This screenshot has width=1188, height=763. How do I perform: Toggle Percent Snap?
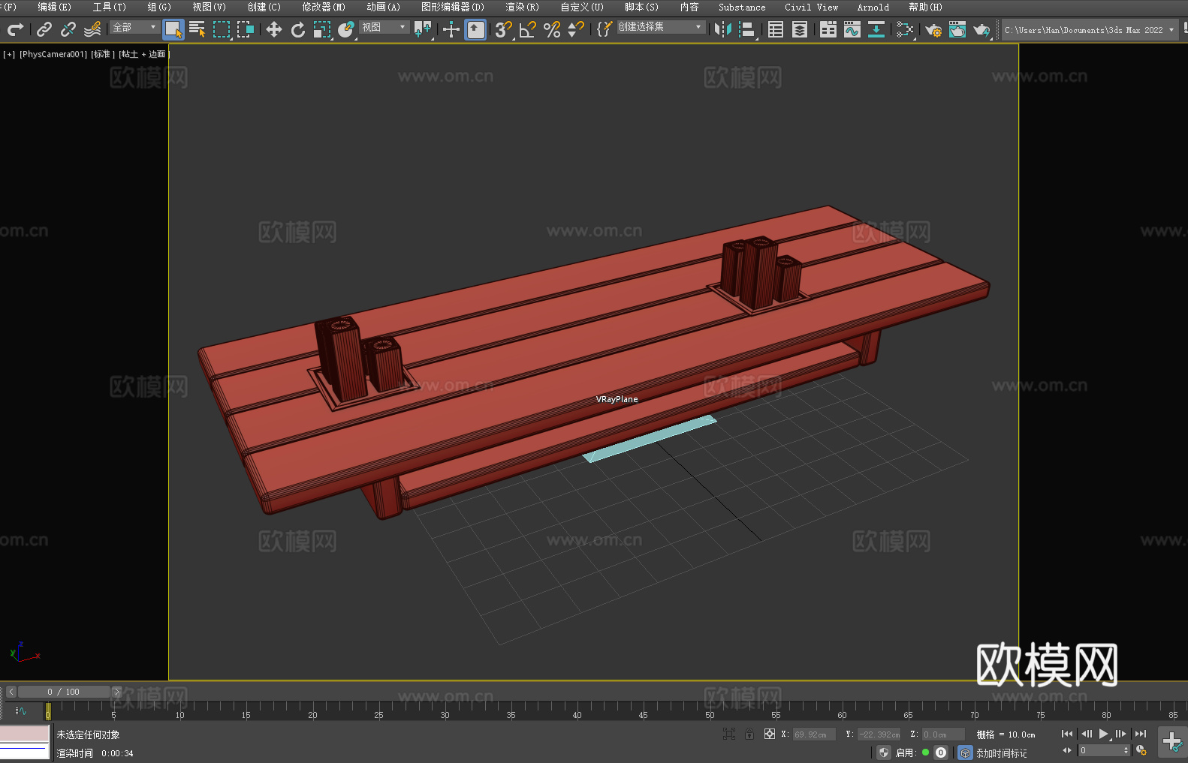[552, 29]
